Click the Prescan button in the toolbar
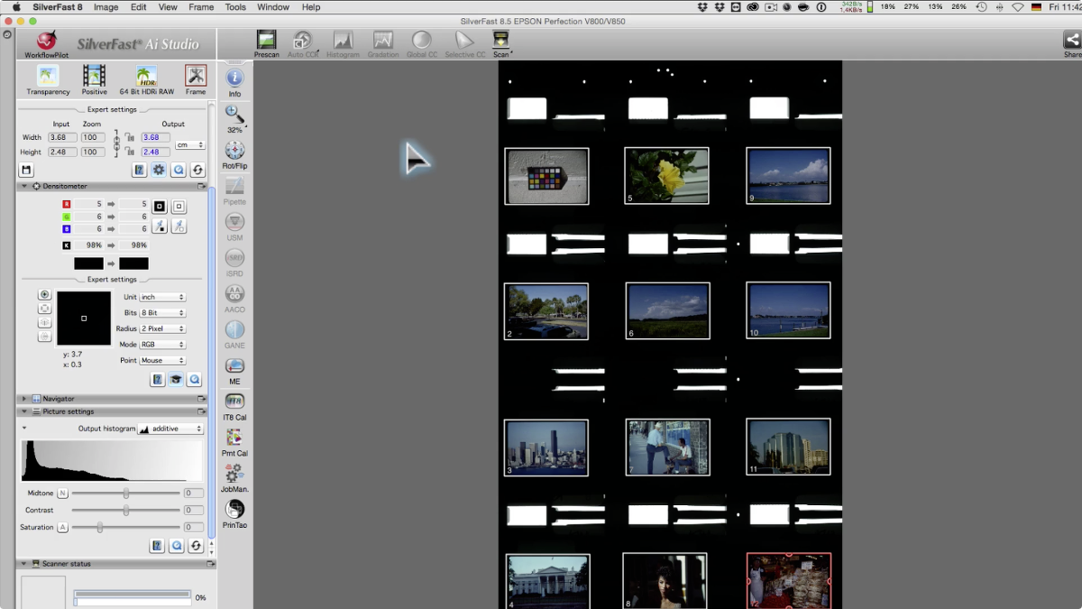The height and width of the screenshot is (609, 1082). pyautogui.click(x=266, y=42)
